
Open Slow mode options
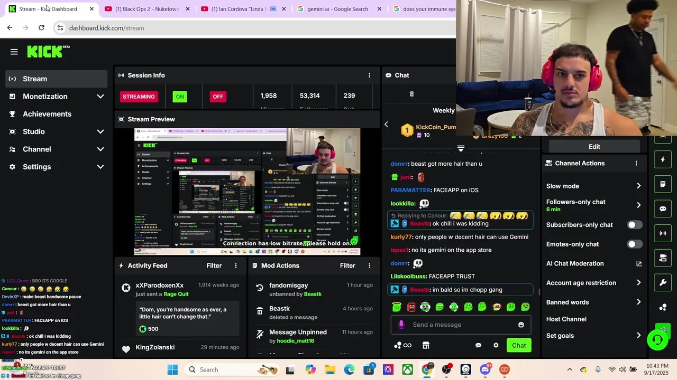593,186
